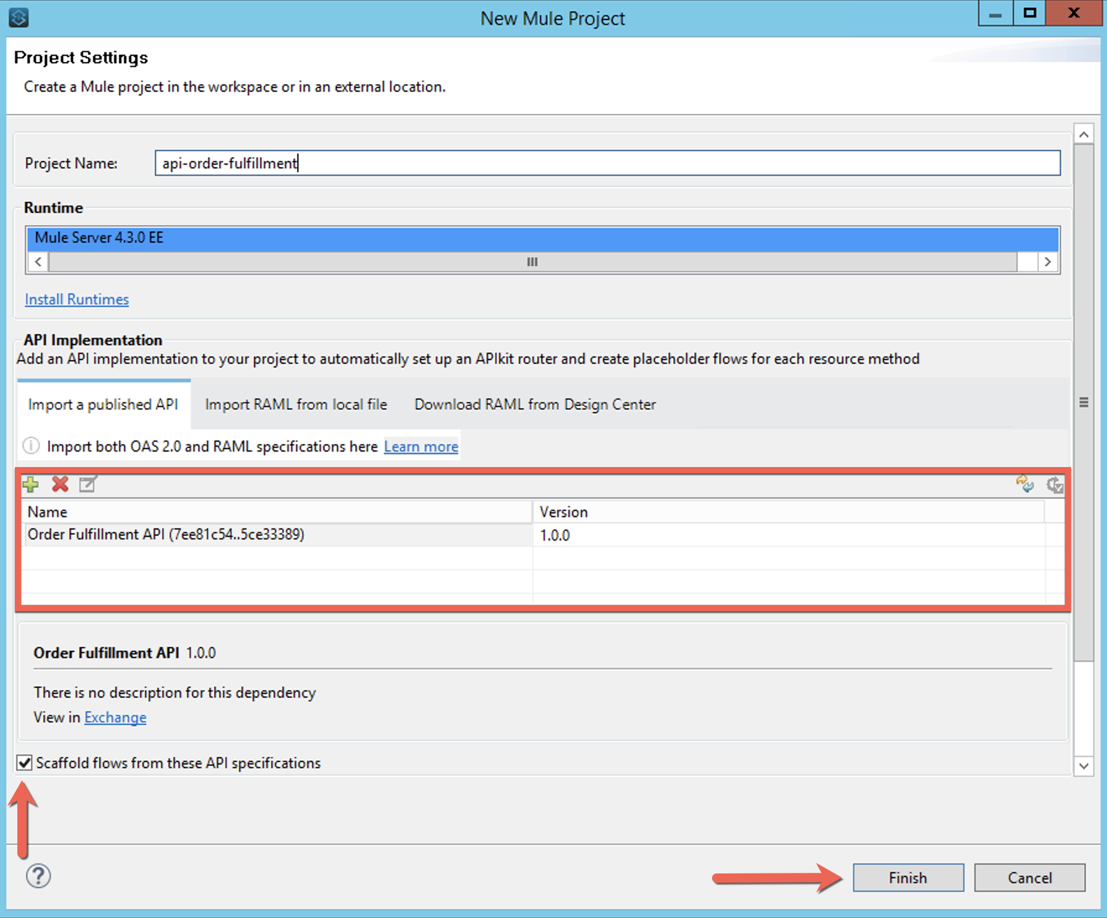Click the Finish button

coord(908,878)
